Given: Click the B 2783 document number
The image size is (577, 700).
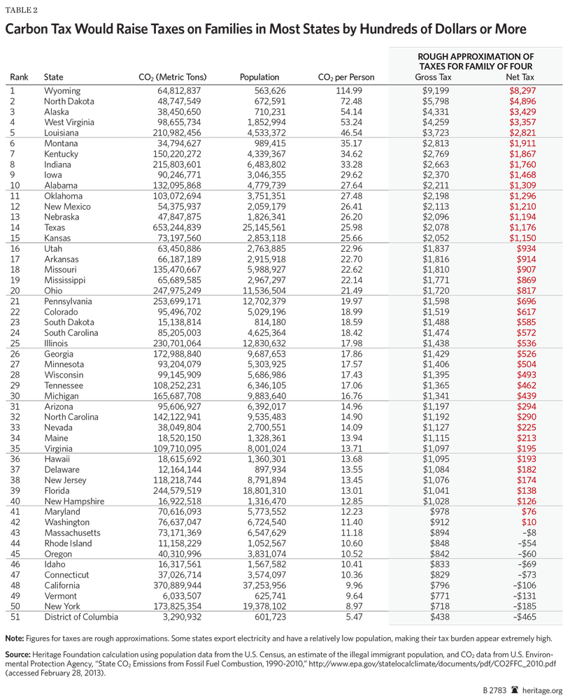Looking at the screenshot, I should [494, 689].
